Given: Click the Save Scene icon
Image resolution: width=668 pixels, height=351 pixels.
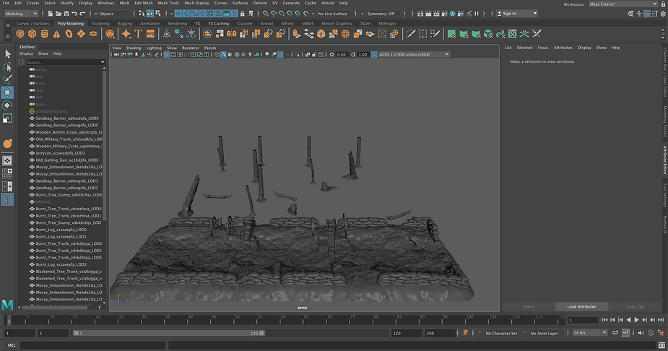Looking at the screenshot, I should pyautogui.click(x=66, y=14).
